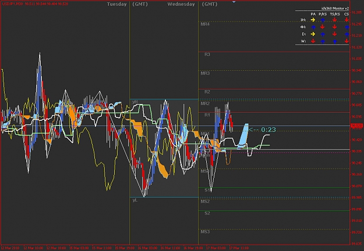This screenshot has width=364, height=251.
Task: Click the D P/KS blue up arrow
Action: (323, 34)
